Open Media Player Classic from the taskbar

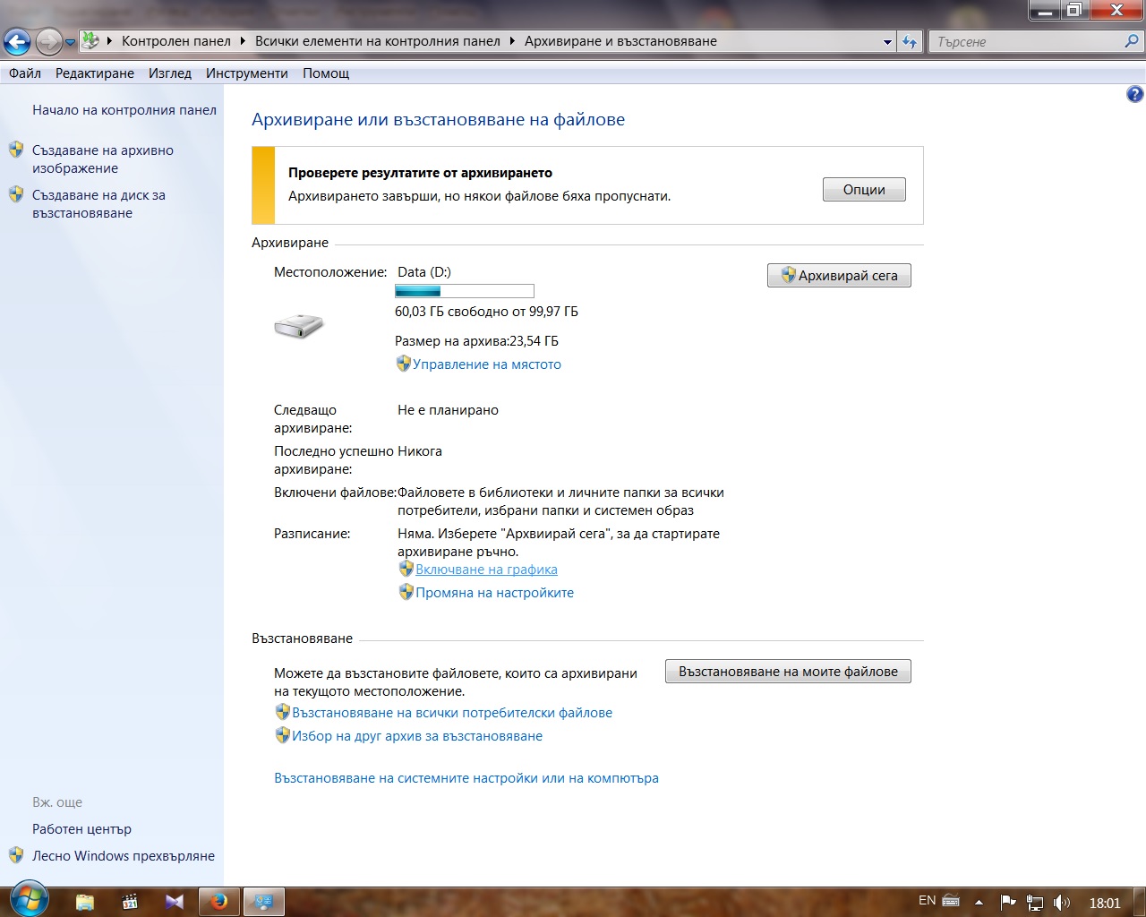(x=130, y=901)
